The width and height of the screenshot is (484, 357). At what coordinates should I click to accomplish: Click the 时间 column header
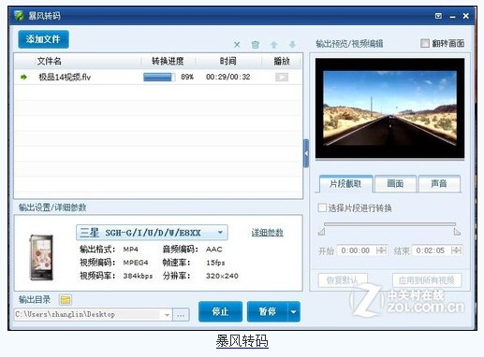(x=227, y=61)
